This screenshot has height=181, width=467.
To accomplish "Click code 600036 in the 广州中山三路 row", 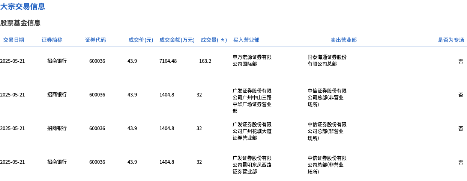I will point(97,95).
